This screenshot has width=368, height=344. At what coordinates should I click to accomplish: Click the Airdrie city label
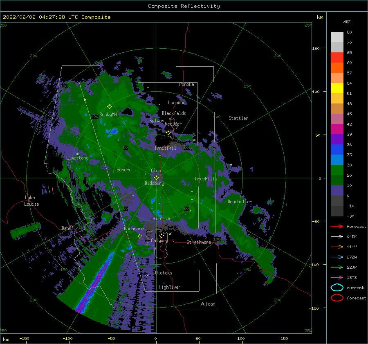pyautogui.click(x=161, y=218)
